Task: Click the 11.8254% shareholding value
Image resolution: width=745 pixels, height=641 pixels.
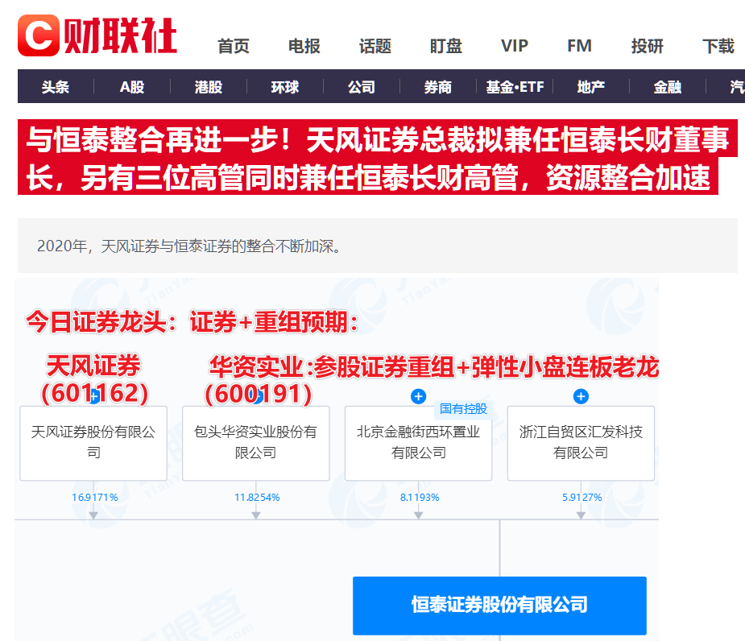Action: [x=257, y=497]
